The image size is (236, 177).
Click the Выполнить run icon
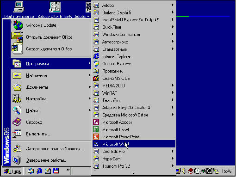(17, 134)
